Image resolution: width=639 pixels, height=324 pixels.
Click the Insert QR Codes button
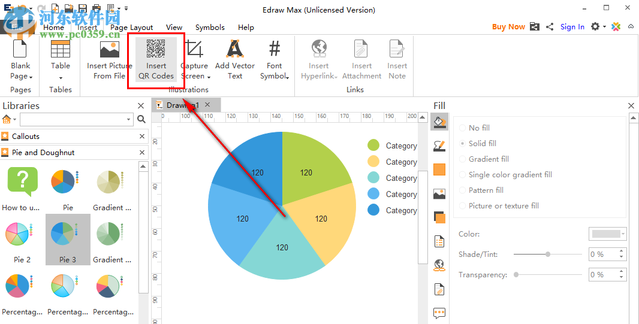[156, 60]
